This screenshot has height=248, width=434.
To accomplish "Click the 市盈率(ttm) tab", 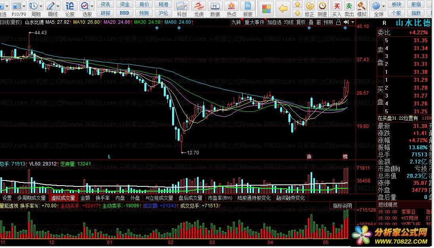I will point(220,198).
